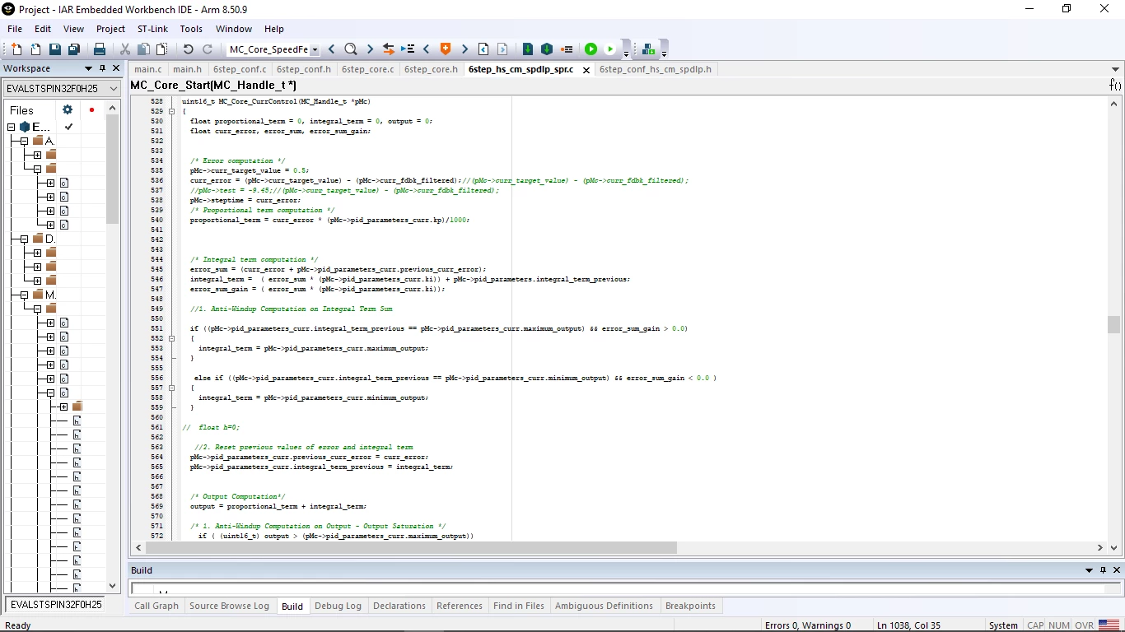Click the Find magnifier icon
The height and width of the screenshot is (632, 1125).
pos(350,49)
